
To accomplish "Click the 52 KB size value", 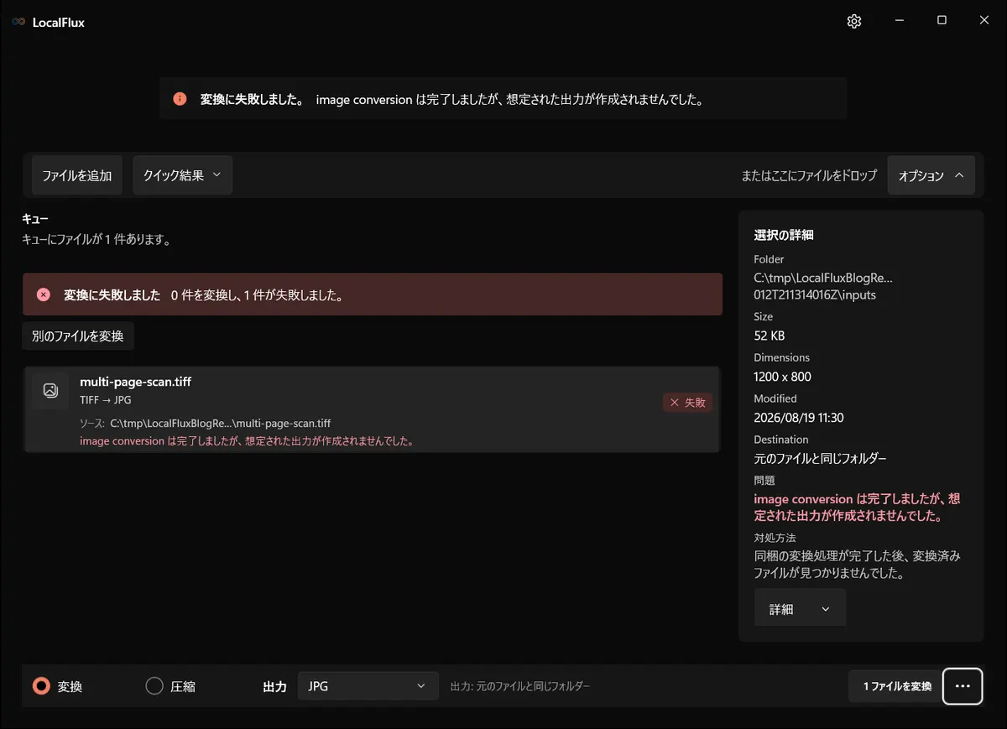I will pos(770,336).
